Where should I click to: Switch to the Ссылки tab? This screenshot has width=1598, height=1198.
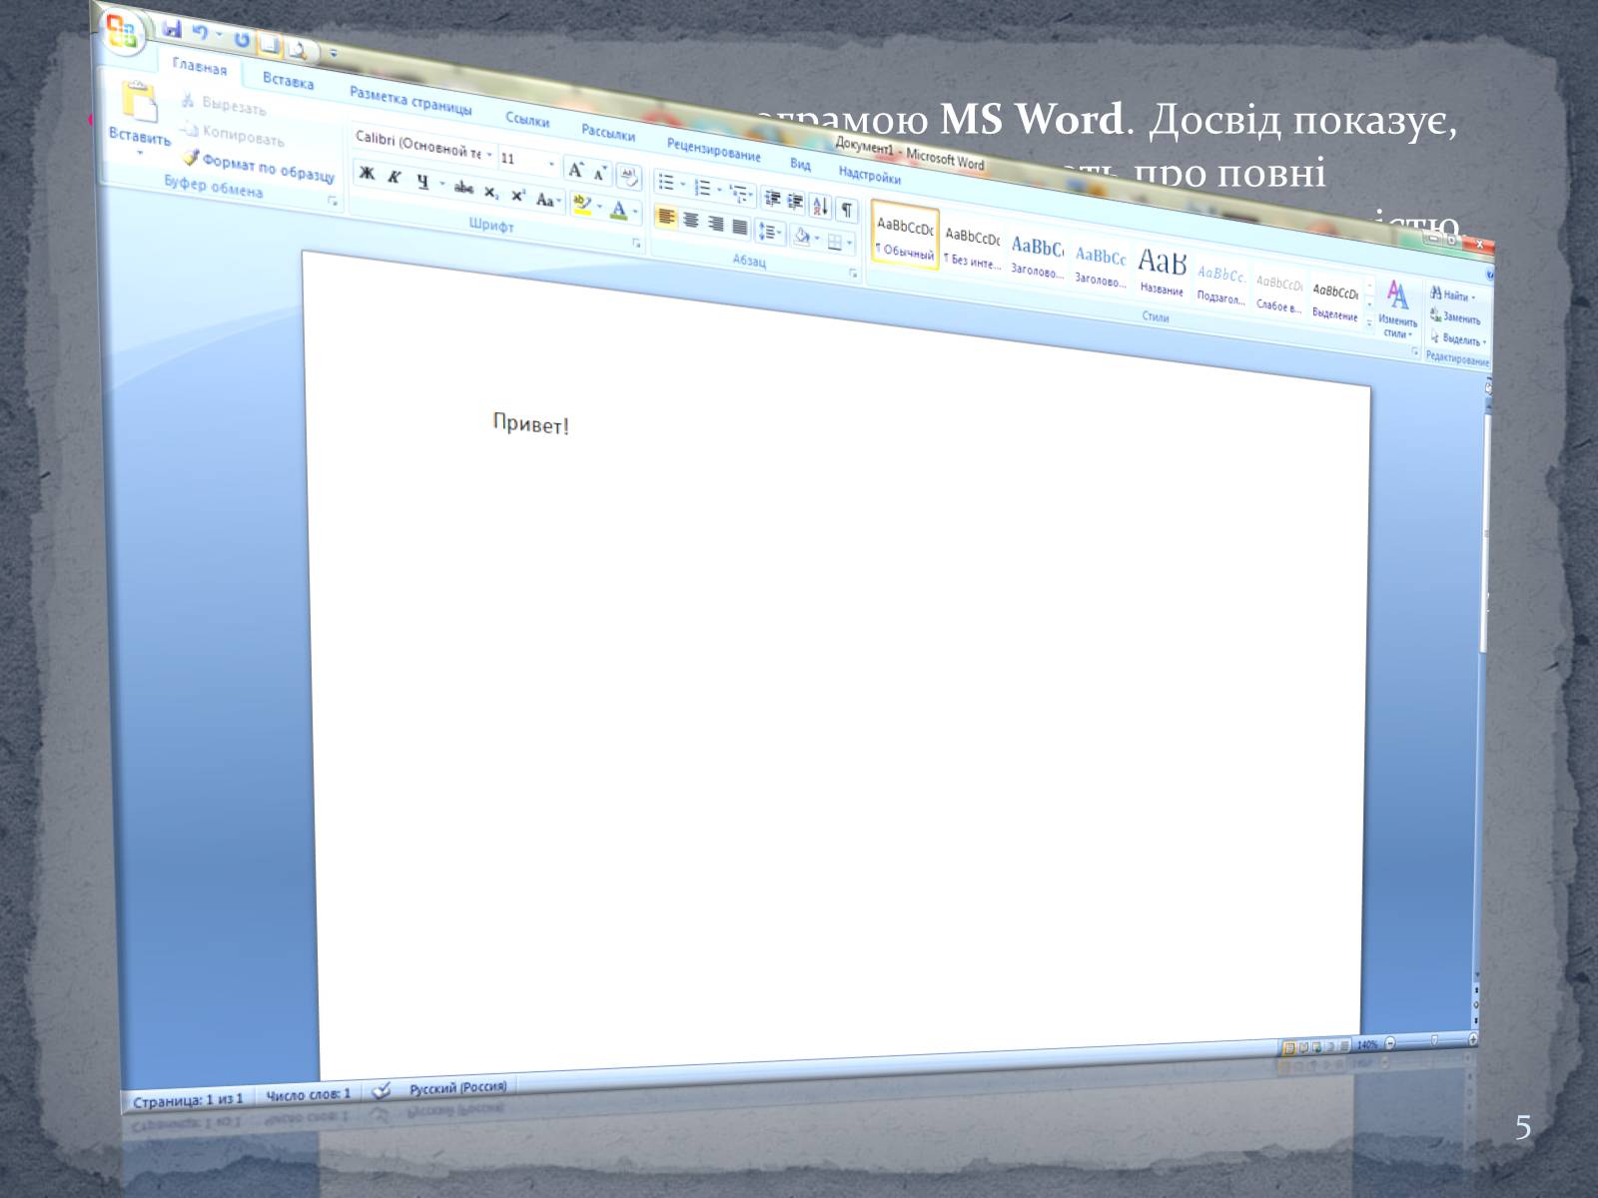point(527,119)
